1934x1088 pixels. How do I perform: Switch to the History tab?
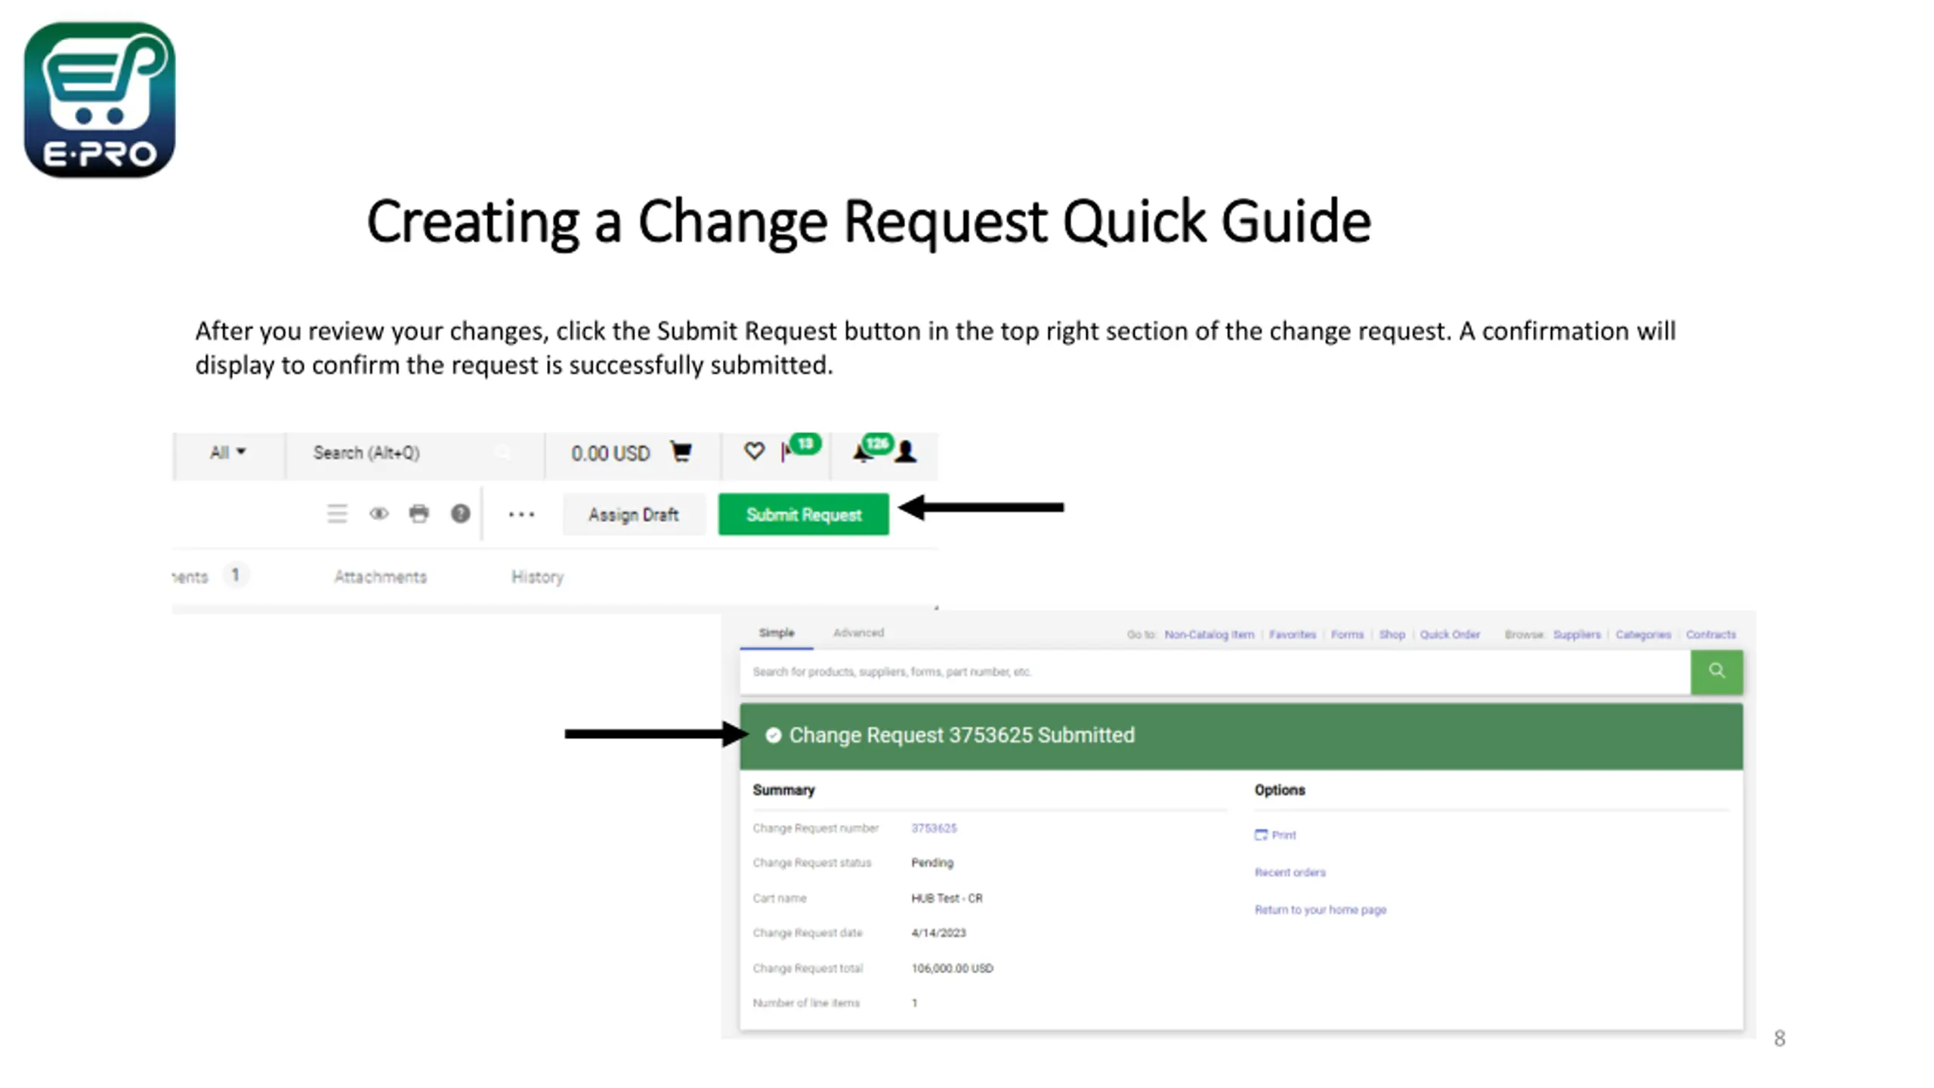537,577
